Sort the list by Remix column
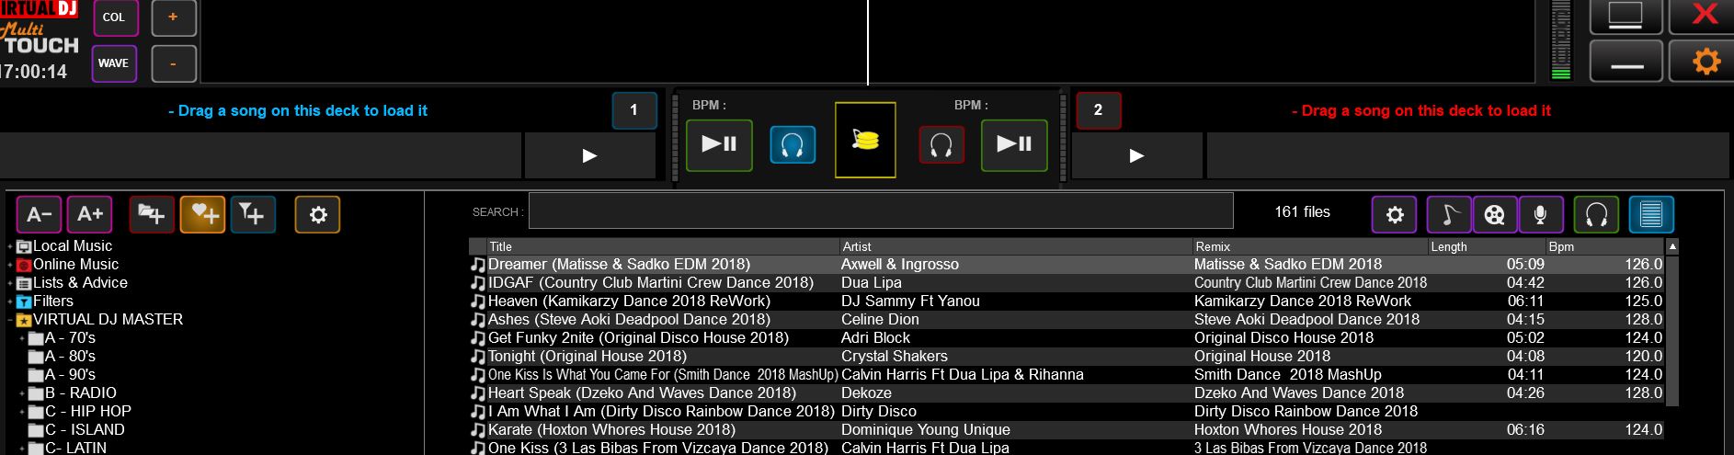Screen dimensions: 1734x455 (x=1310, y=246)
